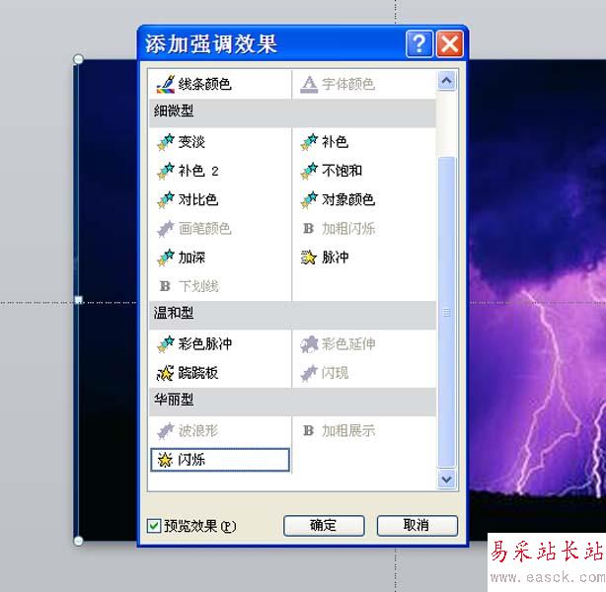Select the 线条颜色 emphasis effect icon

pyautogui.click(x=166, y=84)
